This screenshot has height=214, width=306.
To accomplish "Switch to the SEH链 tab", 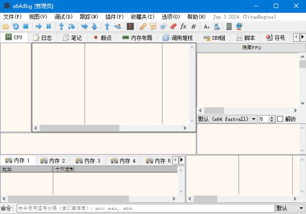I will tap(214, 38).
